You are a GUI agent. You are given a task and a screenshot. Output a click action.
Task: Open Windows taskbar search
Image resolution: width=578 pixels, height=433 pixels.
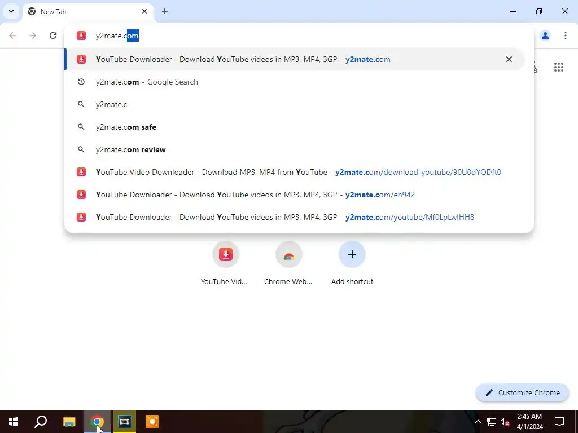[x=41, y=422]
